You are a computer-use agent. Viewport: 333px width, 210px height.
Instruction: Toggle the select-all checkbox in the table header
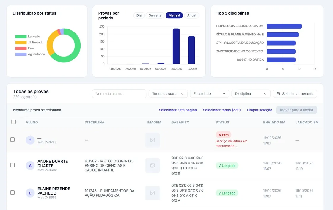click(14, 122)
